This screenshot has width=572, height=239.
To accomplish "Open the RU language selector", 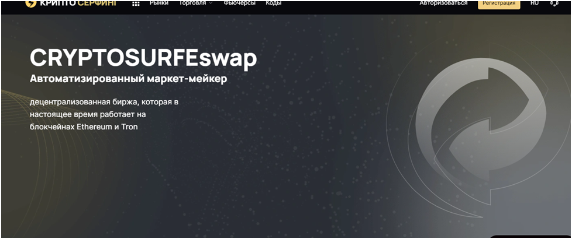I will click(535, 3).
